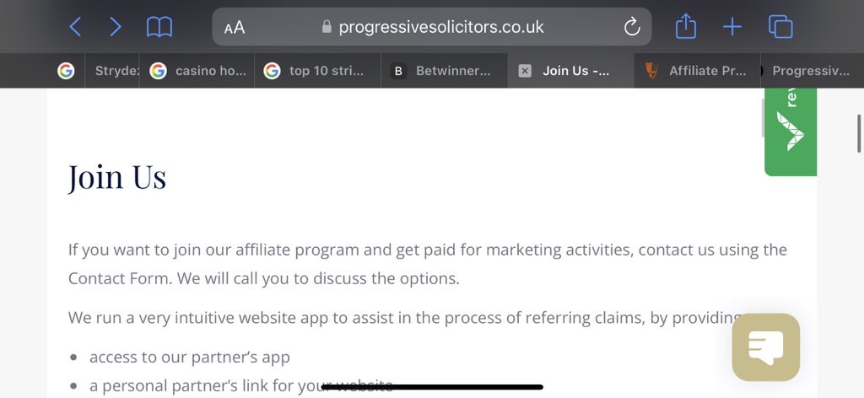Click the progressivesolicitors.co.uk address field
Screen dimensions: 864x398
coord(432,26)
